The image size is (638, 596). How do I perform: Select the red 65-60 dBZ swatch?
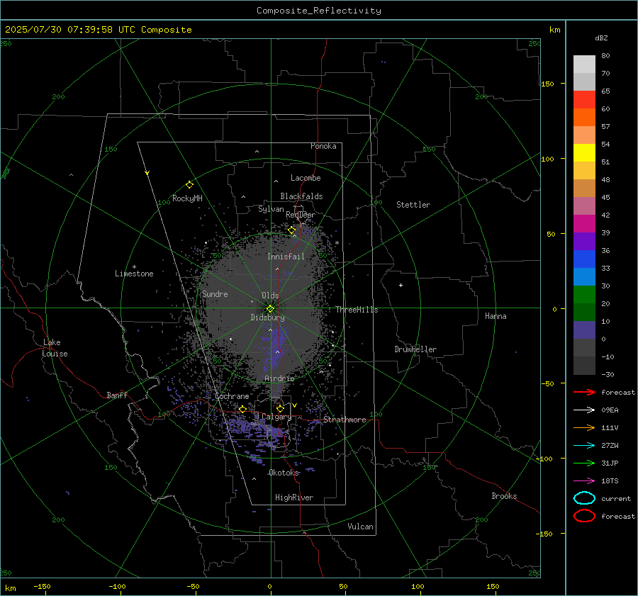pyautogui.click(x=584, y=100)
